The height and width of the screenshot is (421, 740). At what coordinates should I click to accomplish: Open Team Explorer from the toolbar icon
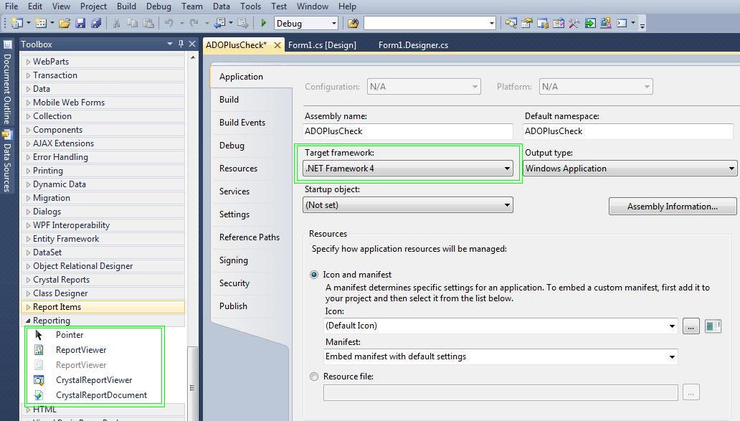[543, 23]
